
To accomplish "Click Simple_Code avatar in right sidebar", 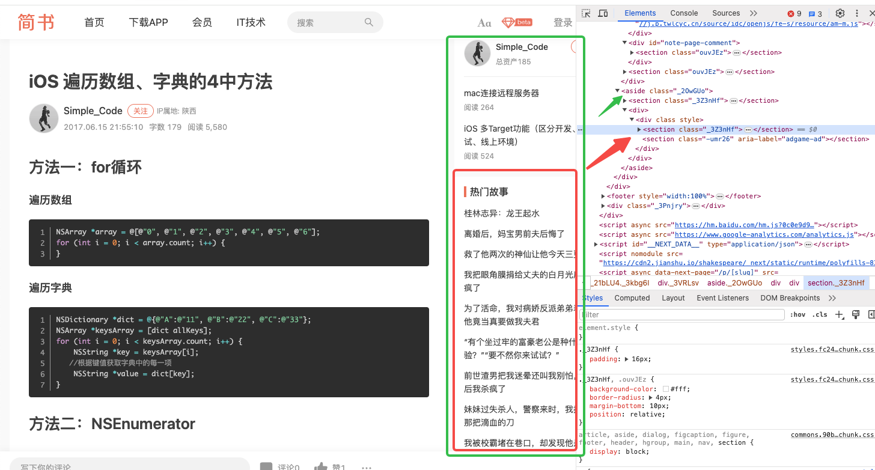I will tap(478, 53).
